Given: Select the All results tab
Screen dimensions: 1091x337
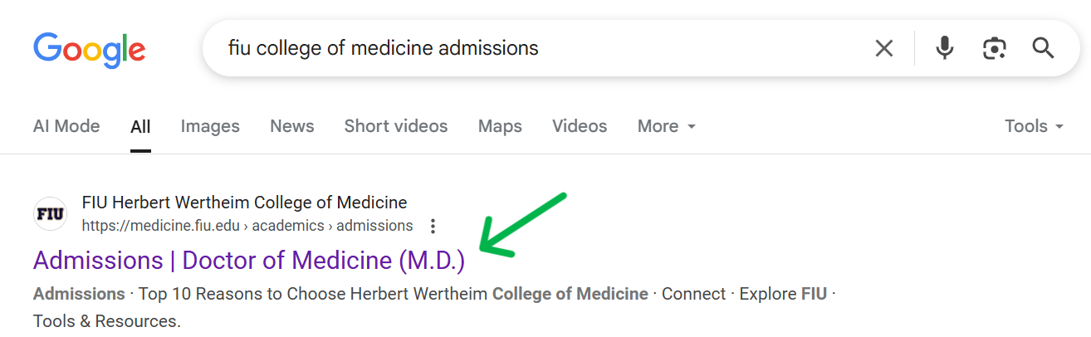Looking at the screenshot, I should click(140, 127).
